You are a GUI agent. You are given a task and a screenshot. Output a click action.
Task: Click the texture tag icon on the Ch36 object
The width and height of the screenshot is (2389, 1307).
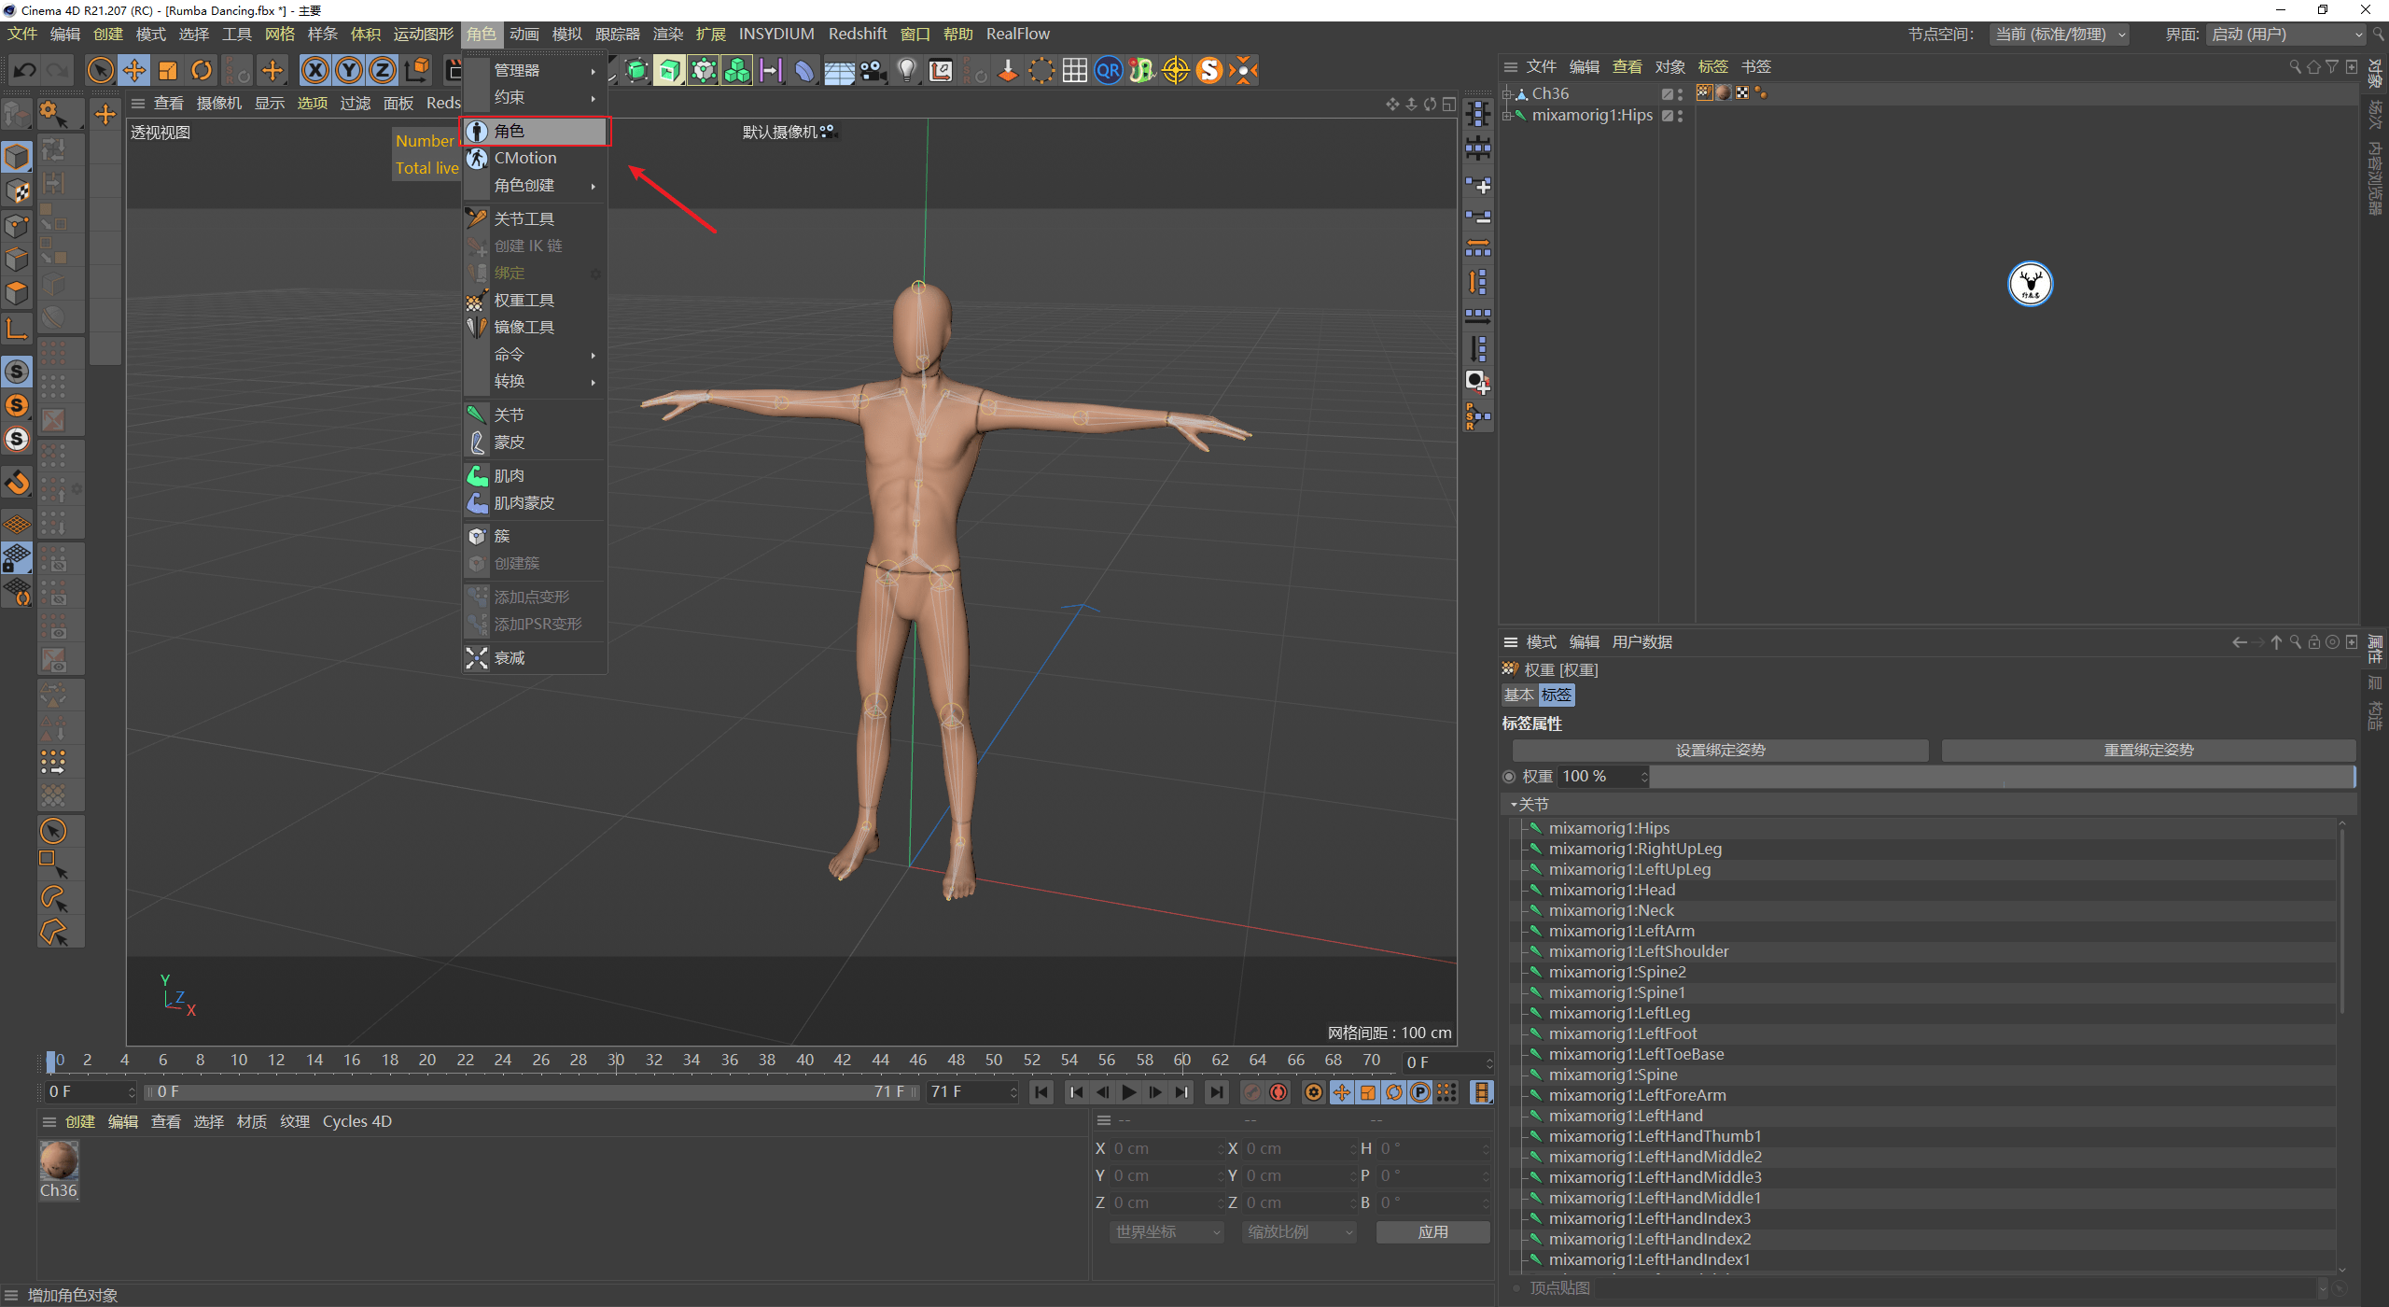[1722, 92]
